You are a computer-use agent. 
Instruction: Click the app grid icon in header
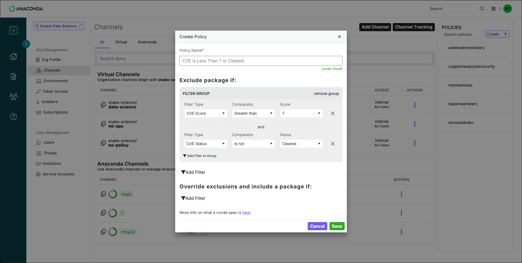coord(493,9)
